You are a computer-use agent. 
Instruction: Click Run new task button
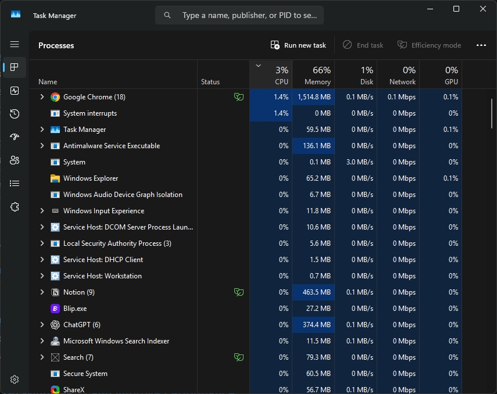(298, 45)
